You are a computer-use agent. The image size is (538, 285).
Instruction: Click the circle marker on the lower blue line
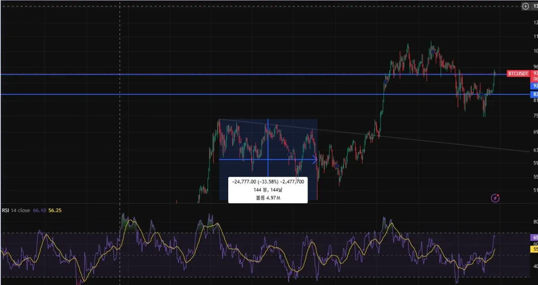(481, 95)
